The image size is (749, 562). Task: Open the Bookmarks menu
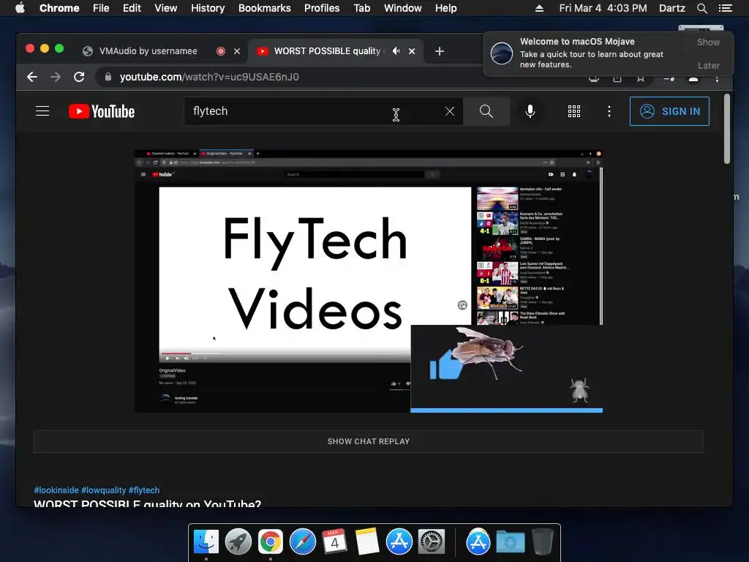265,8
